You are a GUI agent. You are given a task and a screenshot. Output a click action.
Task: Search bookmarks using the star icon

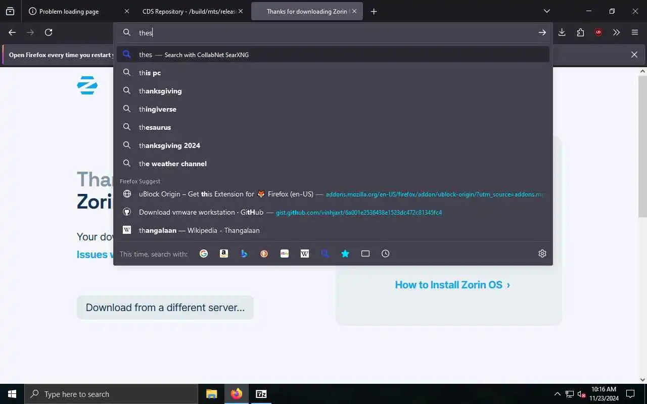(x=345, y=254)
